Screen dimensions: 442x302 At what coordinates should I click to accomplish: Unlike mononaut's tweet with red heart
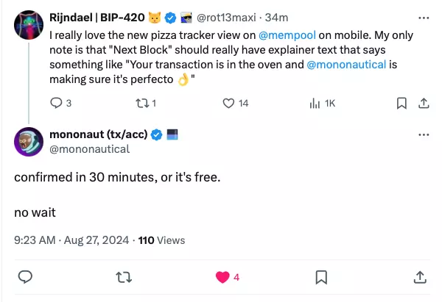222,277
